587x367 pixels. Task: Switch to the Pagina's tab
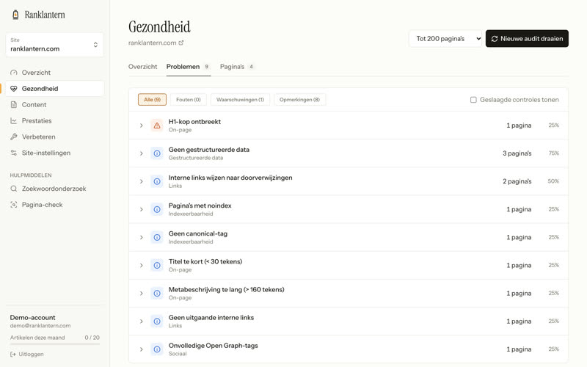(237, 67)
